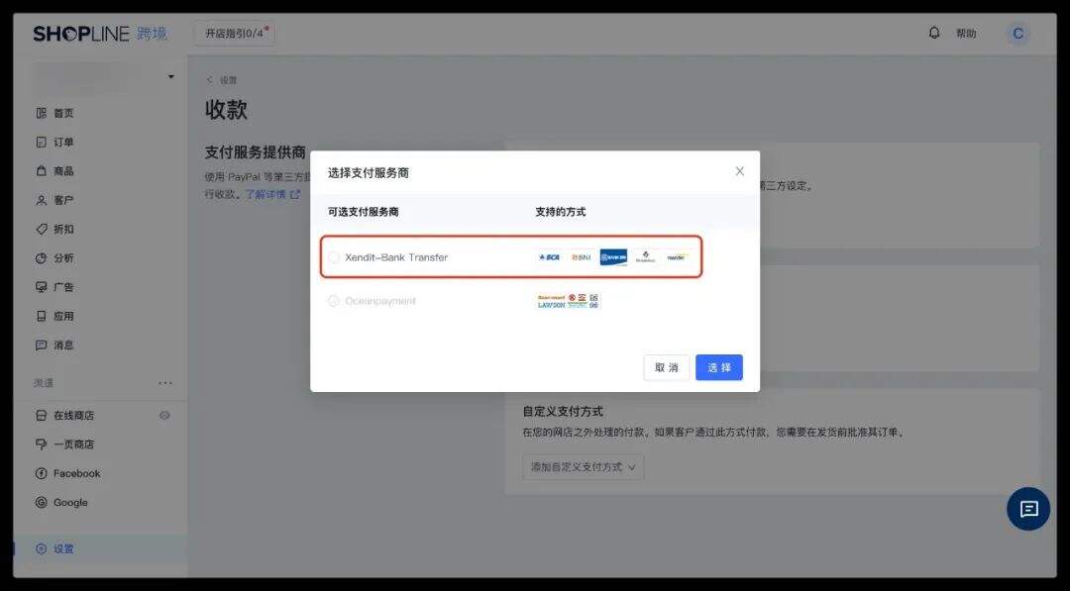Expand the 渠道 channel options via ellipsis
The width and height of the screenshot is (1070, 591).
[x=164, y=382]
